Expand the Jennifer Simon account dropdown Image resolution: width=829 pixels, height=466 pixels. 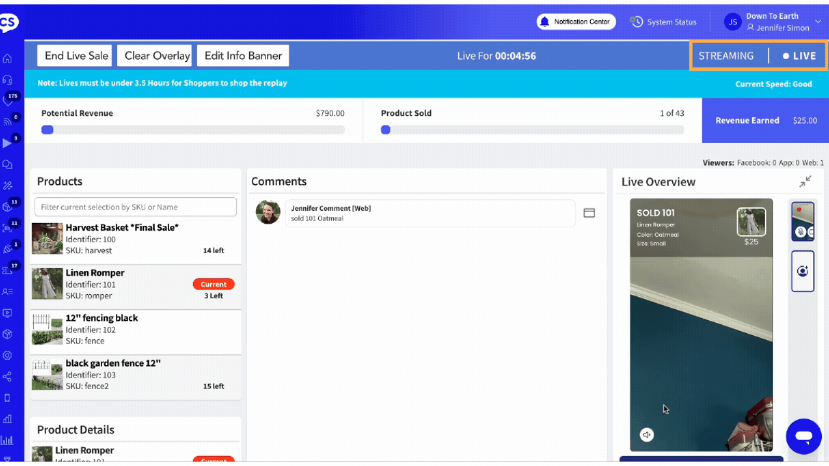[x=817, y=22]
